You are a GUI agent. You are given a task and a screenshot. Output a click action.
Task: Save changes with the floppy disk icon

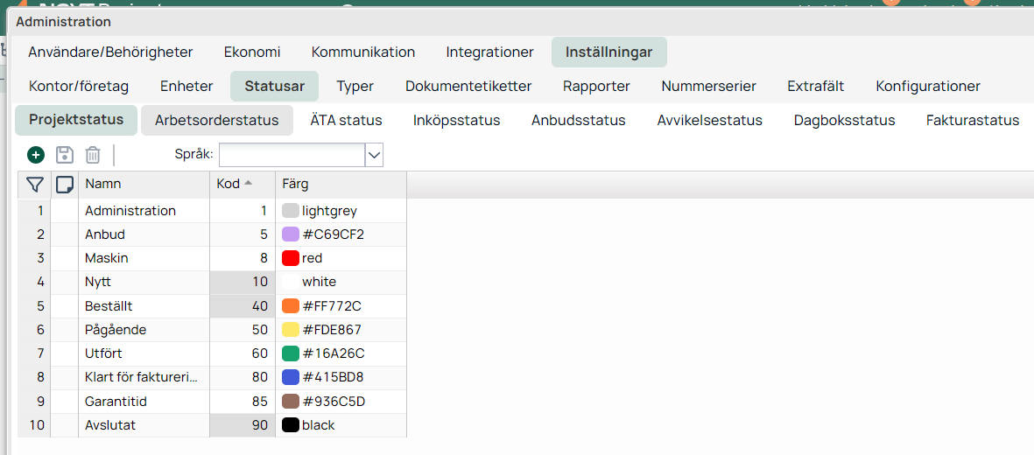coord(65,155)
